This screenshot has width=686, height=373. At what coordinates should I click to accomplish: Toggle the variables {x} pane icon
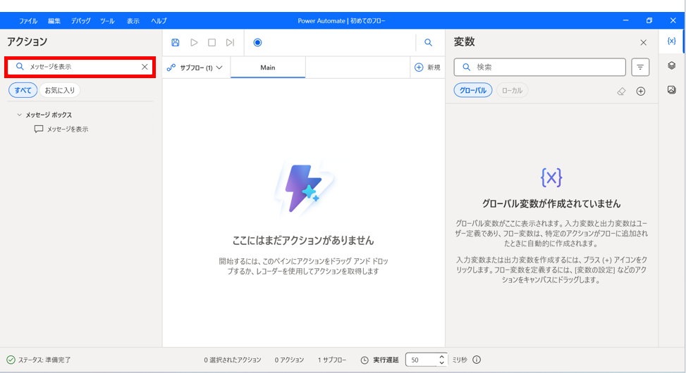671,42
